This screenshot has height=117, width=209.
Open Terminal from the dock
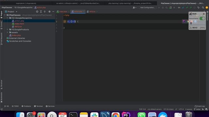pos(73,115)
